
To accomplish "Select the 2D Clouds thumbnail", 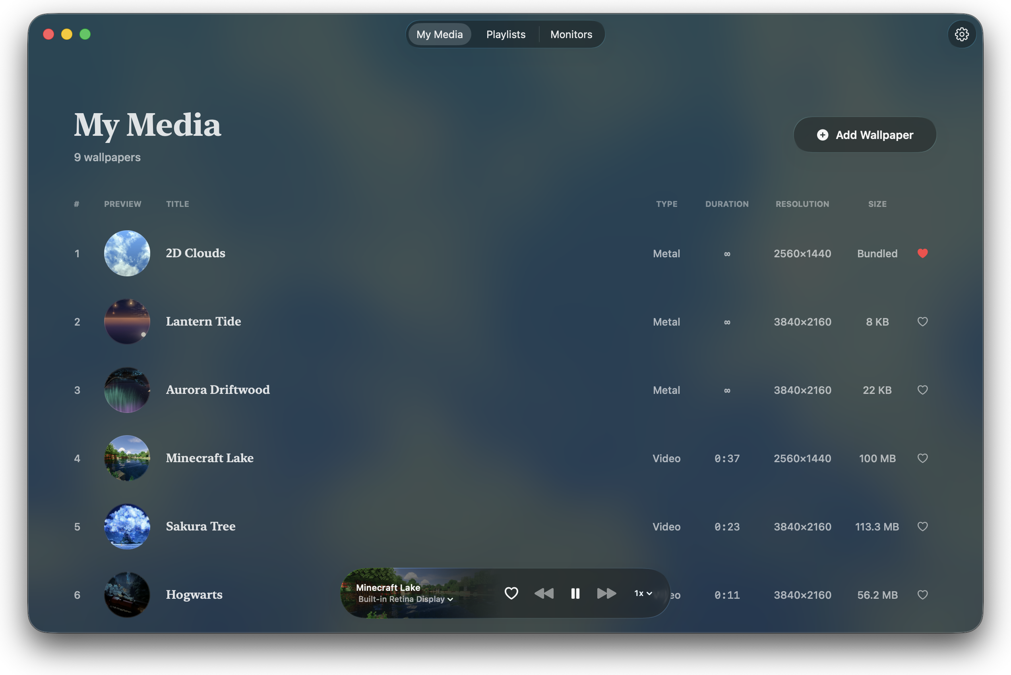I will [127, 253].
